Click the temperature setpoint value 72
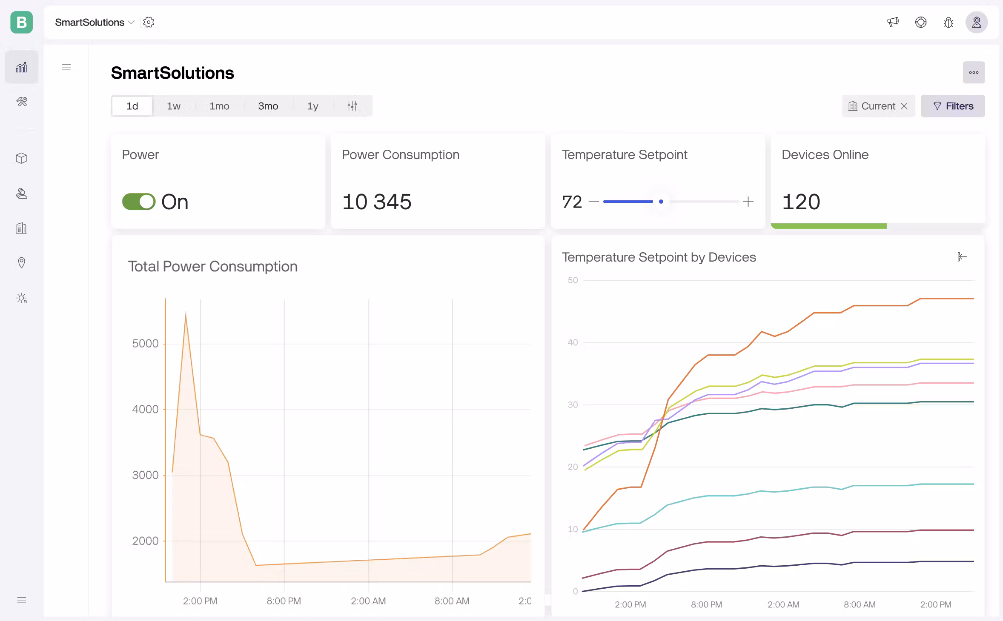 (x=572, y=202)
